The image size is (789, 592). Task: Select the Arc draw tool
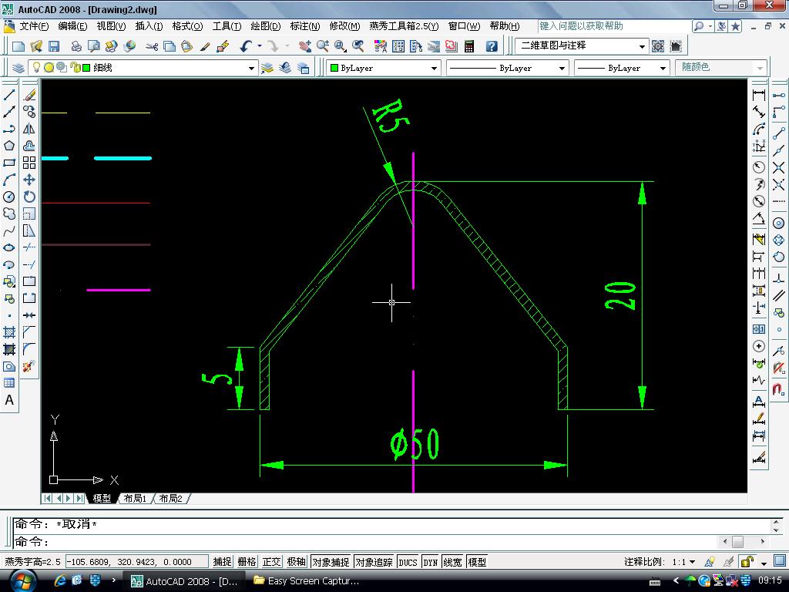coord(9,180)
